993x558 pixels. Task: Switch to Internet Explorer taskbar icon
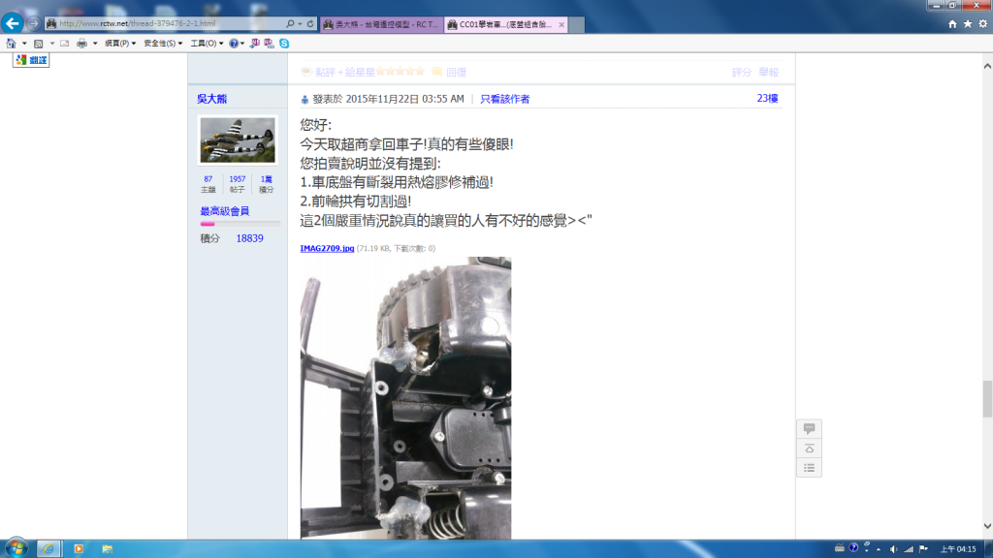[48, 548]
